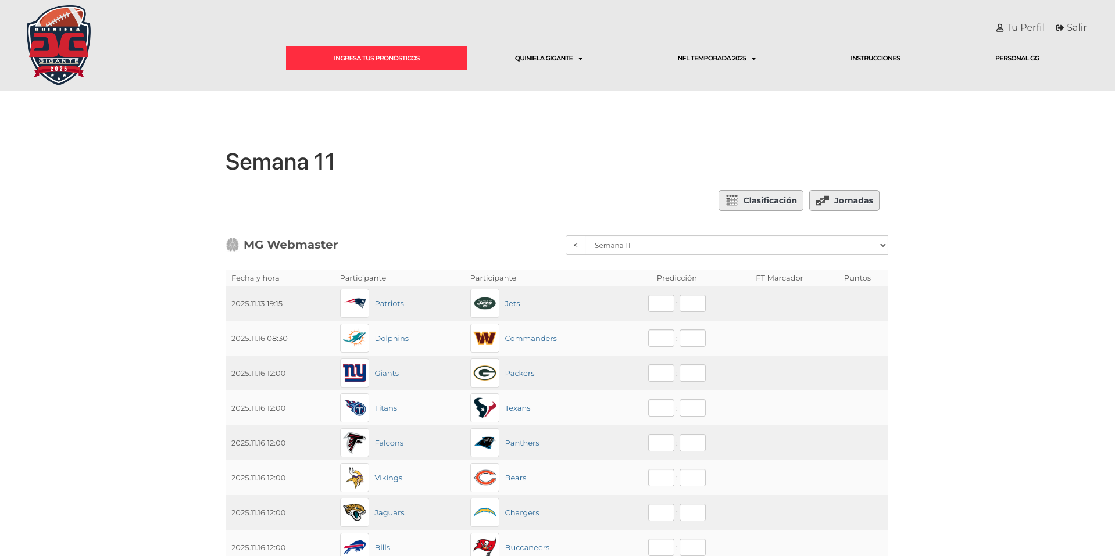
Task: Click the Texans team logo
Action: 484,408
